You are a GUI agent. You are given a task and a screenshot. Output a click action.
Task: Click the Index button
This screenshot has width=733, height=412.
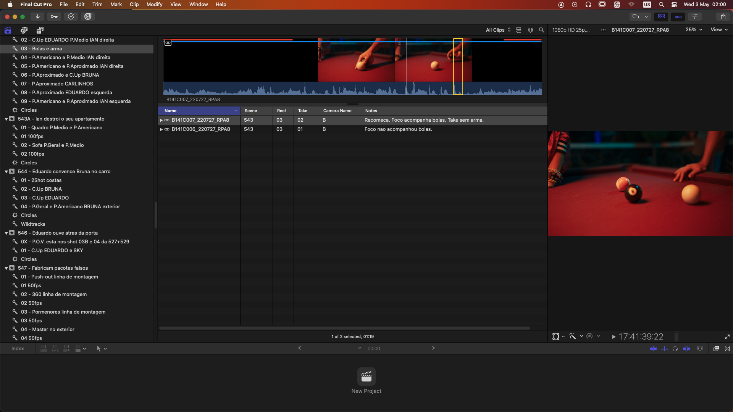(x=18, y=348)
